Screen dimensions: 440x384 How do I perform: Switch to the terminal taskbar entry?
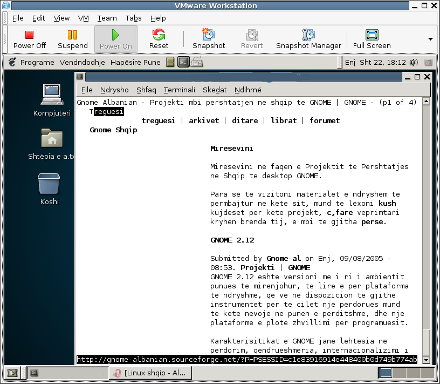point(66,373)
